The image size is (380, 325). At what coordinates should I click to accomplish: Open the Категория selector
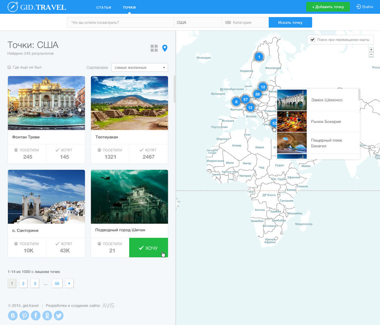point(245,22)
